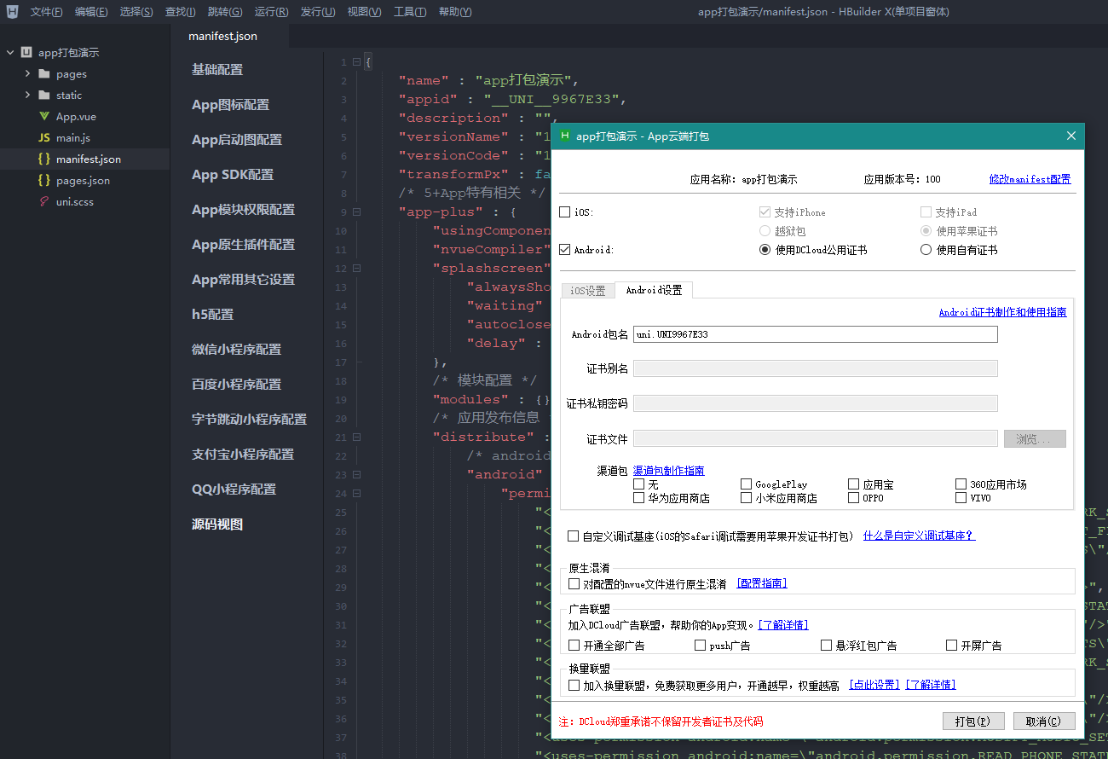Click the Sass icon for uni.scss

point(43,202)
